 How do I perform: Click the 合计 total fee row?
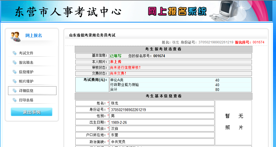[180, 90]
